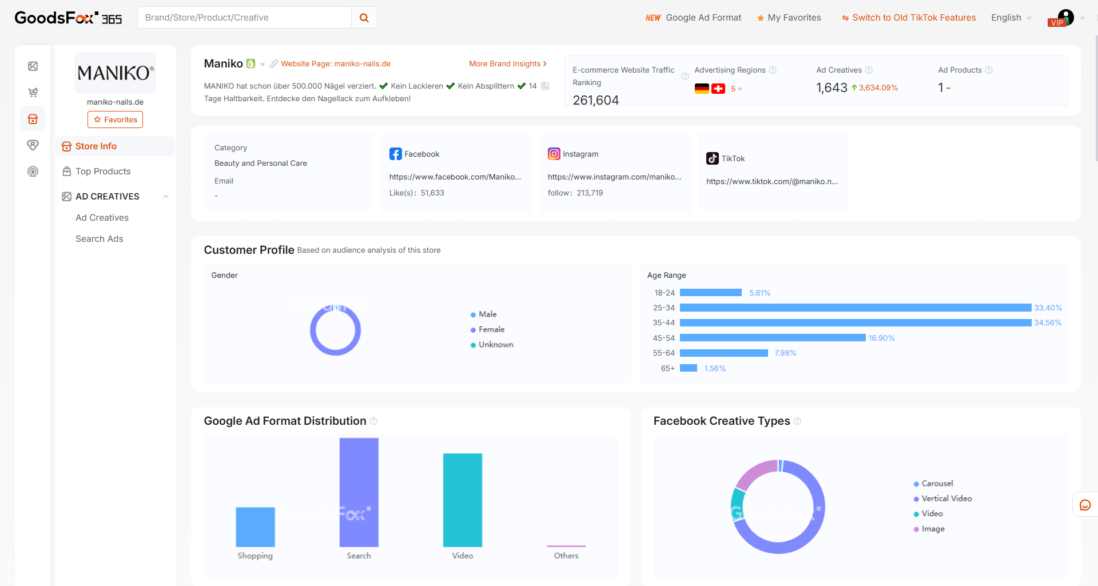Click the MANIKO store logo thumbnail
Screen dimensions: 1098x586
coord(115,73)
